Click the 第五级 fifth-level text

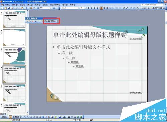(x=79, y=67)
